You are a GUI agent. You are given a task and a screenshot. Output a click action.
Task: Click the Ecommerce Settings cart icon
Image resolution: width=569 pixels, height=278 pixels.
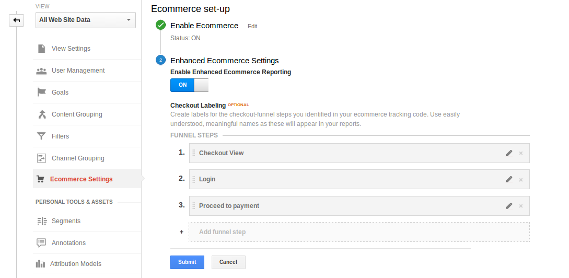click(40, 179)
